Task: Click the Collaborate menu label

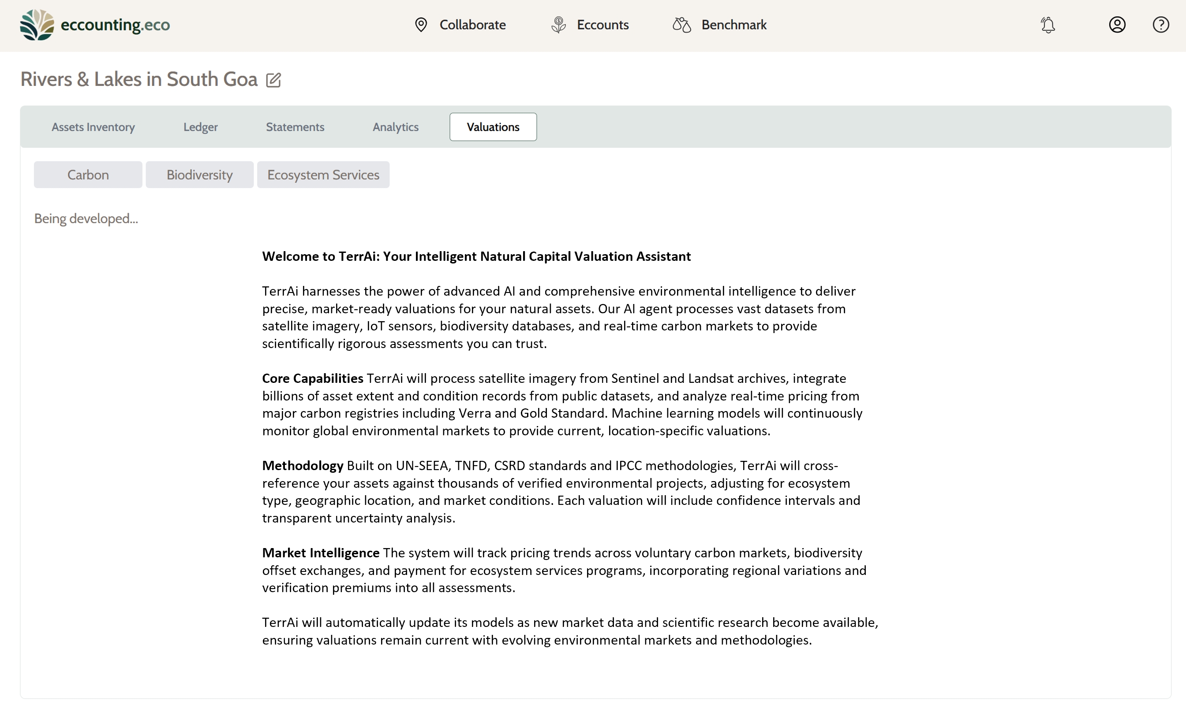Action: (x=472, y=25)
